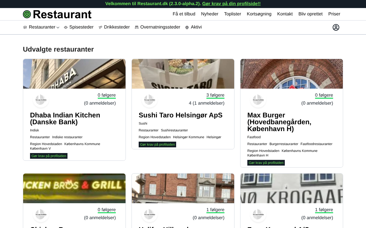Click the banner link Gør krav på din profilside
This screenshot has height=228, width=366.
point(231,4)
